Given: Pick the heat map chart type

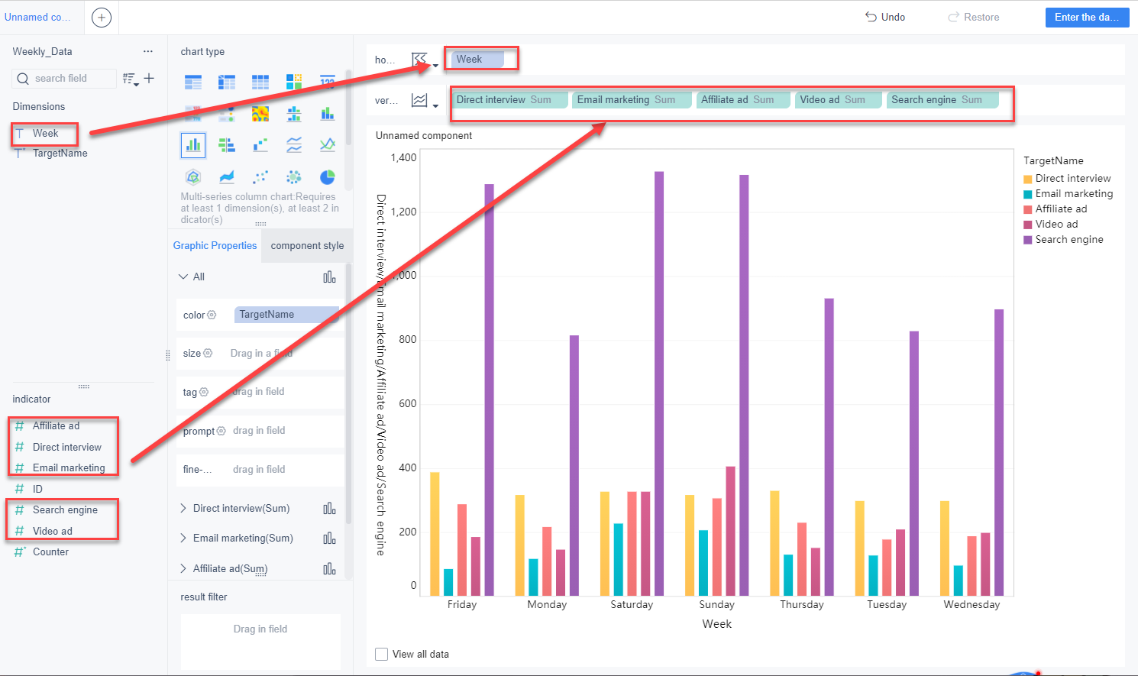Looking at the screenshot, I should 260,114.
